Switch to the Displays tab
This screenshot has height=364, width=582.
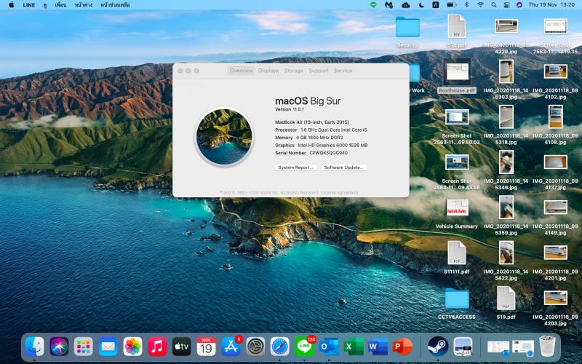(268, 71)
